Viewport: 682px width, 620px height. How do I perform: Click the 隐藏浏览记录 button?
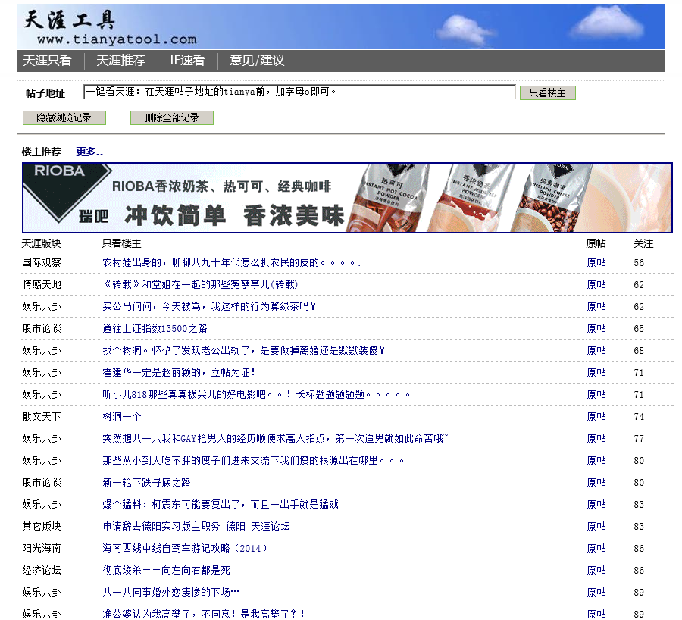tap(64, 118)
